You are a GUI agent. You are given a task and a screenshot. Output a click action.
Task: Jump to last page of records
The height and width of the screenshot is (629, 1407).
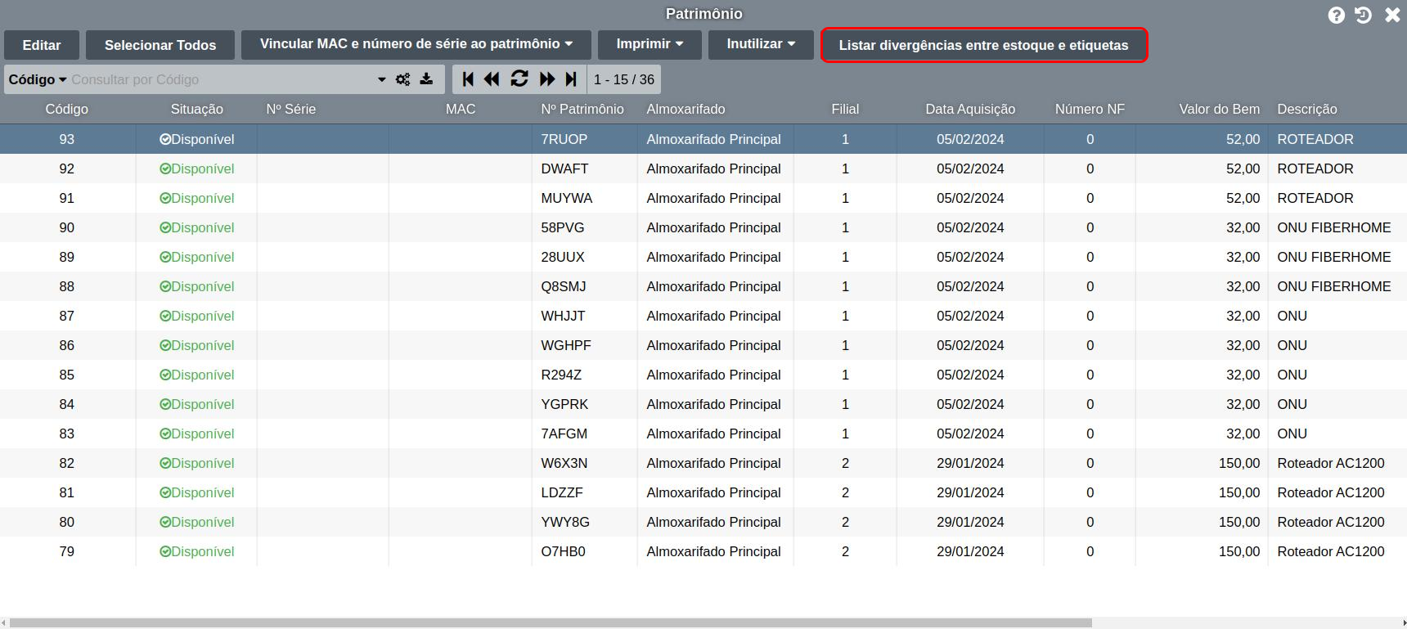(571, 79)
